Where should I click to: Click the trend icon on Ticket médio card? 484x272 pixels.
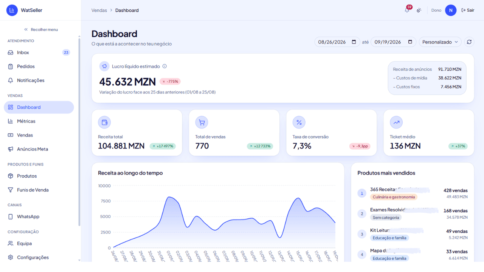(396, 122)
